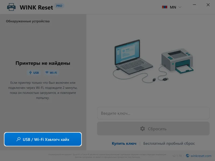
Task: Focus the key input field 'Введите ключ...'
Action: 153,113
